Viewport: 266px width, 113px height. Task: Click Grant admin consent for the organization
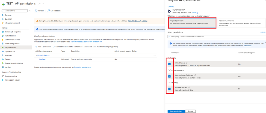tap(85, 47)
